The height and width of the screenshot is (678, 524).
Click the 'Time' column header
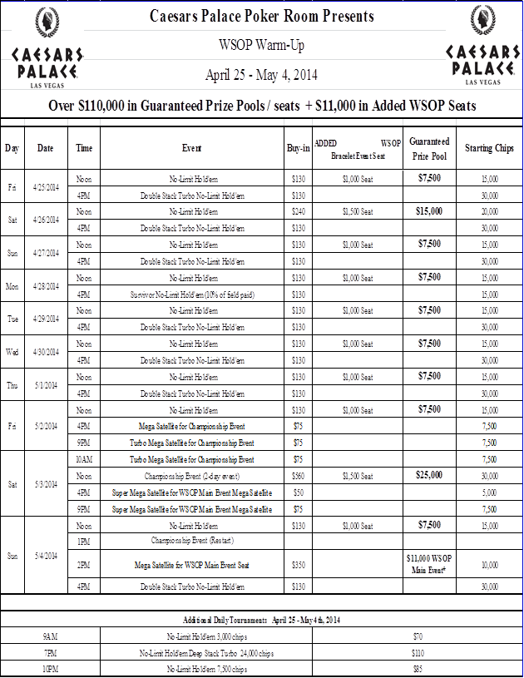point(84,148)
